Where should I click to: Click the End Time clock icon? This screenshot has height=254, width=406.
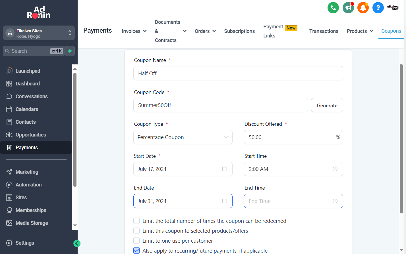(335, 201)
